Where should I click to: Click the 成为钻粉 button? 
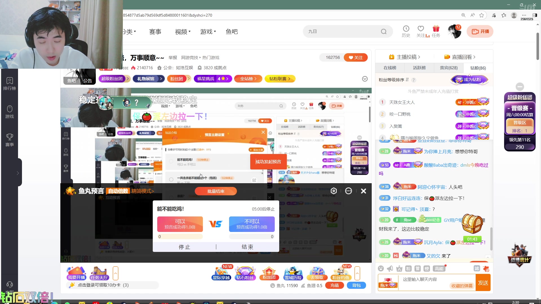[469, 80]
